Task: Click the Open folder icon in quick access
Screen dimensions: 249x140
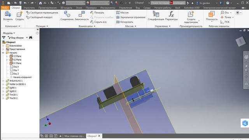Action: click(x=16, y=3)
